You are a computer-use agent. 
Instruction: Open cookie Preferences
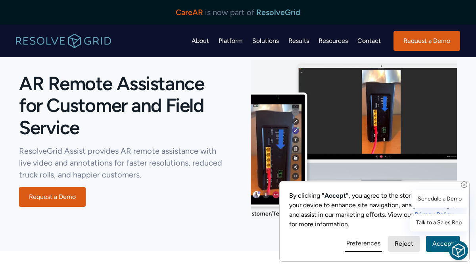tap(363, 243)
